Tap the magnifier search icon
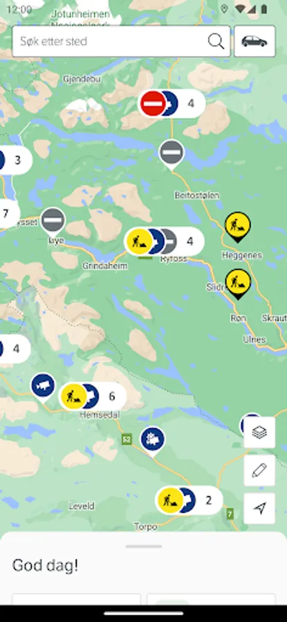The height and width of the screenshot is (622, 287). pyautogui.click(x=216, y=41)
